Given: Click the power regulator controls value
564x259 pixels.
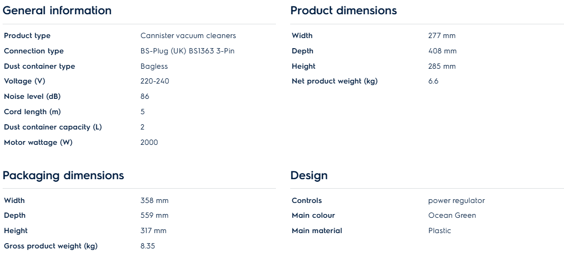Looking at the screenshot, I should 456,201.
